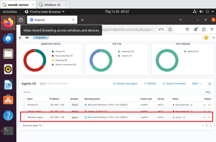Check the select-all agents checkbox
Viewport: 216px width, 142px height.
click(x=24, y=99)
